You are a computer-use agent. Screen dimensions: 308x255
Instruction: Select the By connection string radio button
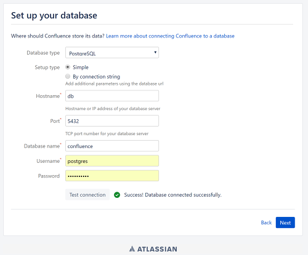(68, 76)
